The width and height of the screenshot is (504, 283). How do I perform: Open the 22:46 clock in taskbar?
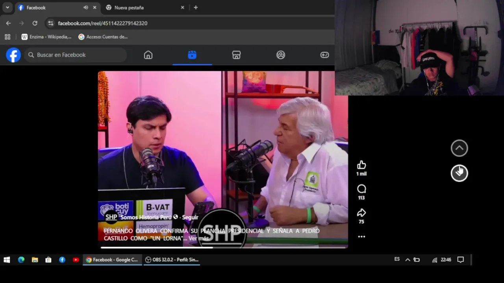(446, 260)
